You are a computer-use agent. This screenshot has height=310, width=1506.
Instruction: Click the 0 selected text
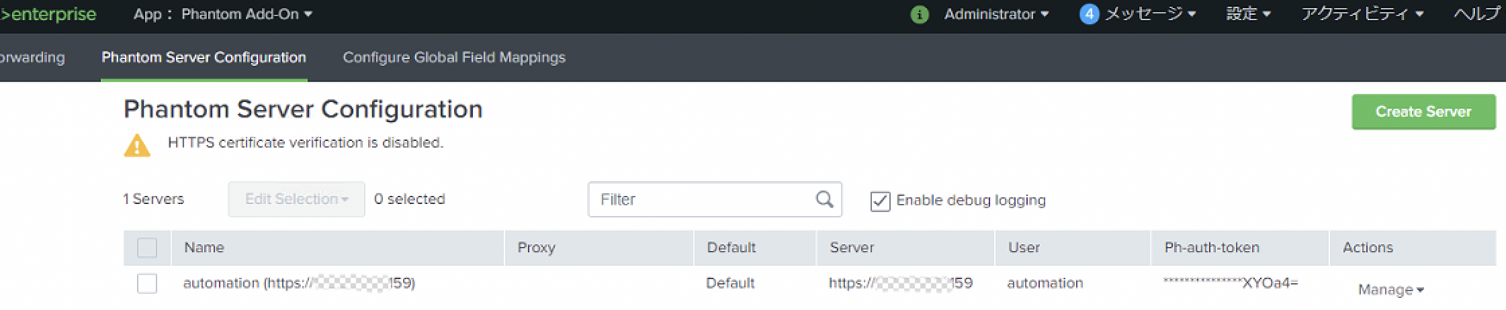[x=409, y=199]
